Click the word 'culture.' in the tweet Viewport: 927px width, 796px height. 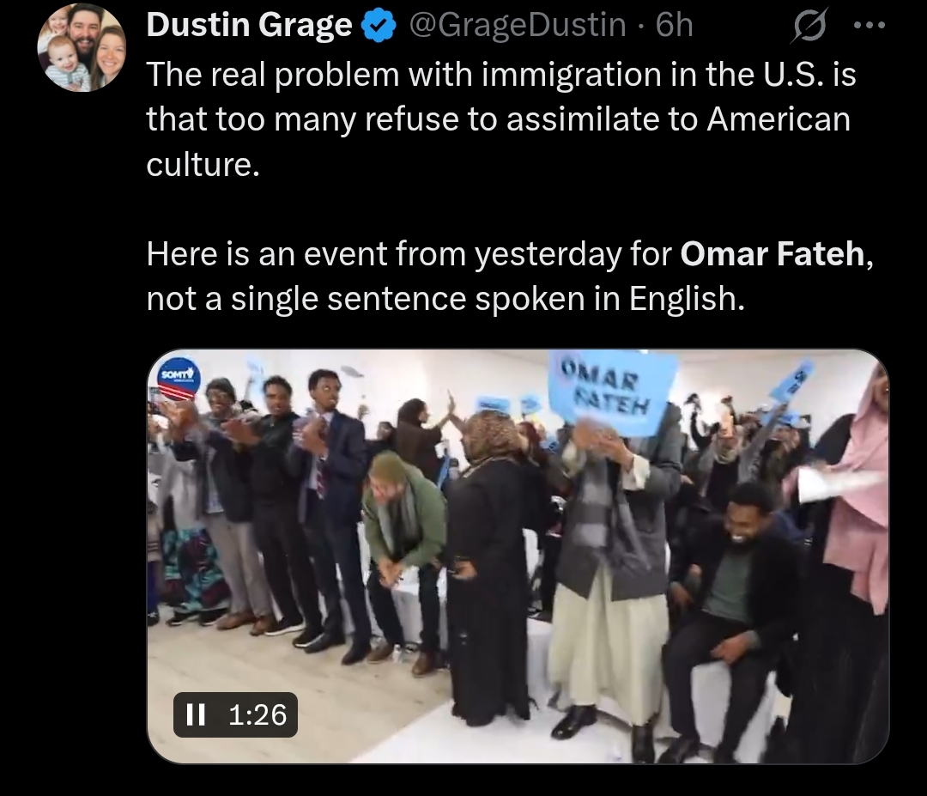point(203,164)
